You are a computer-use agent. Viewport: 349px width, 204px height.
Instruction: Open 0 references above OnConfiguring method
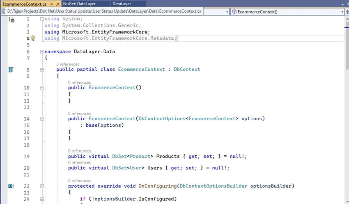[80, 181]
